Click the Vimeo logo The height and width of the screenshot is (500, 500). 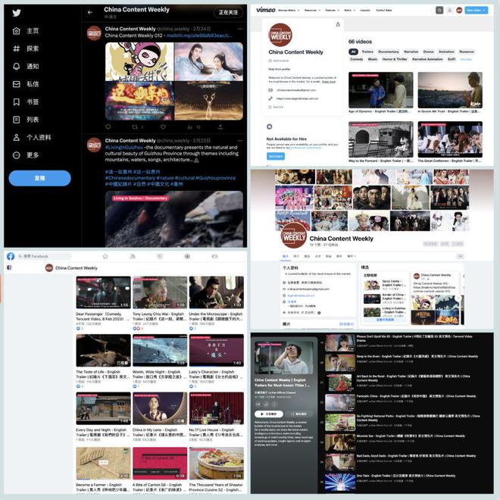(266, 10)
